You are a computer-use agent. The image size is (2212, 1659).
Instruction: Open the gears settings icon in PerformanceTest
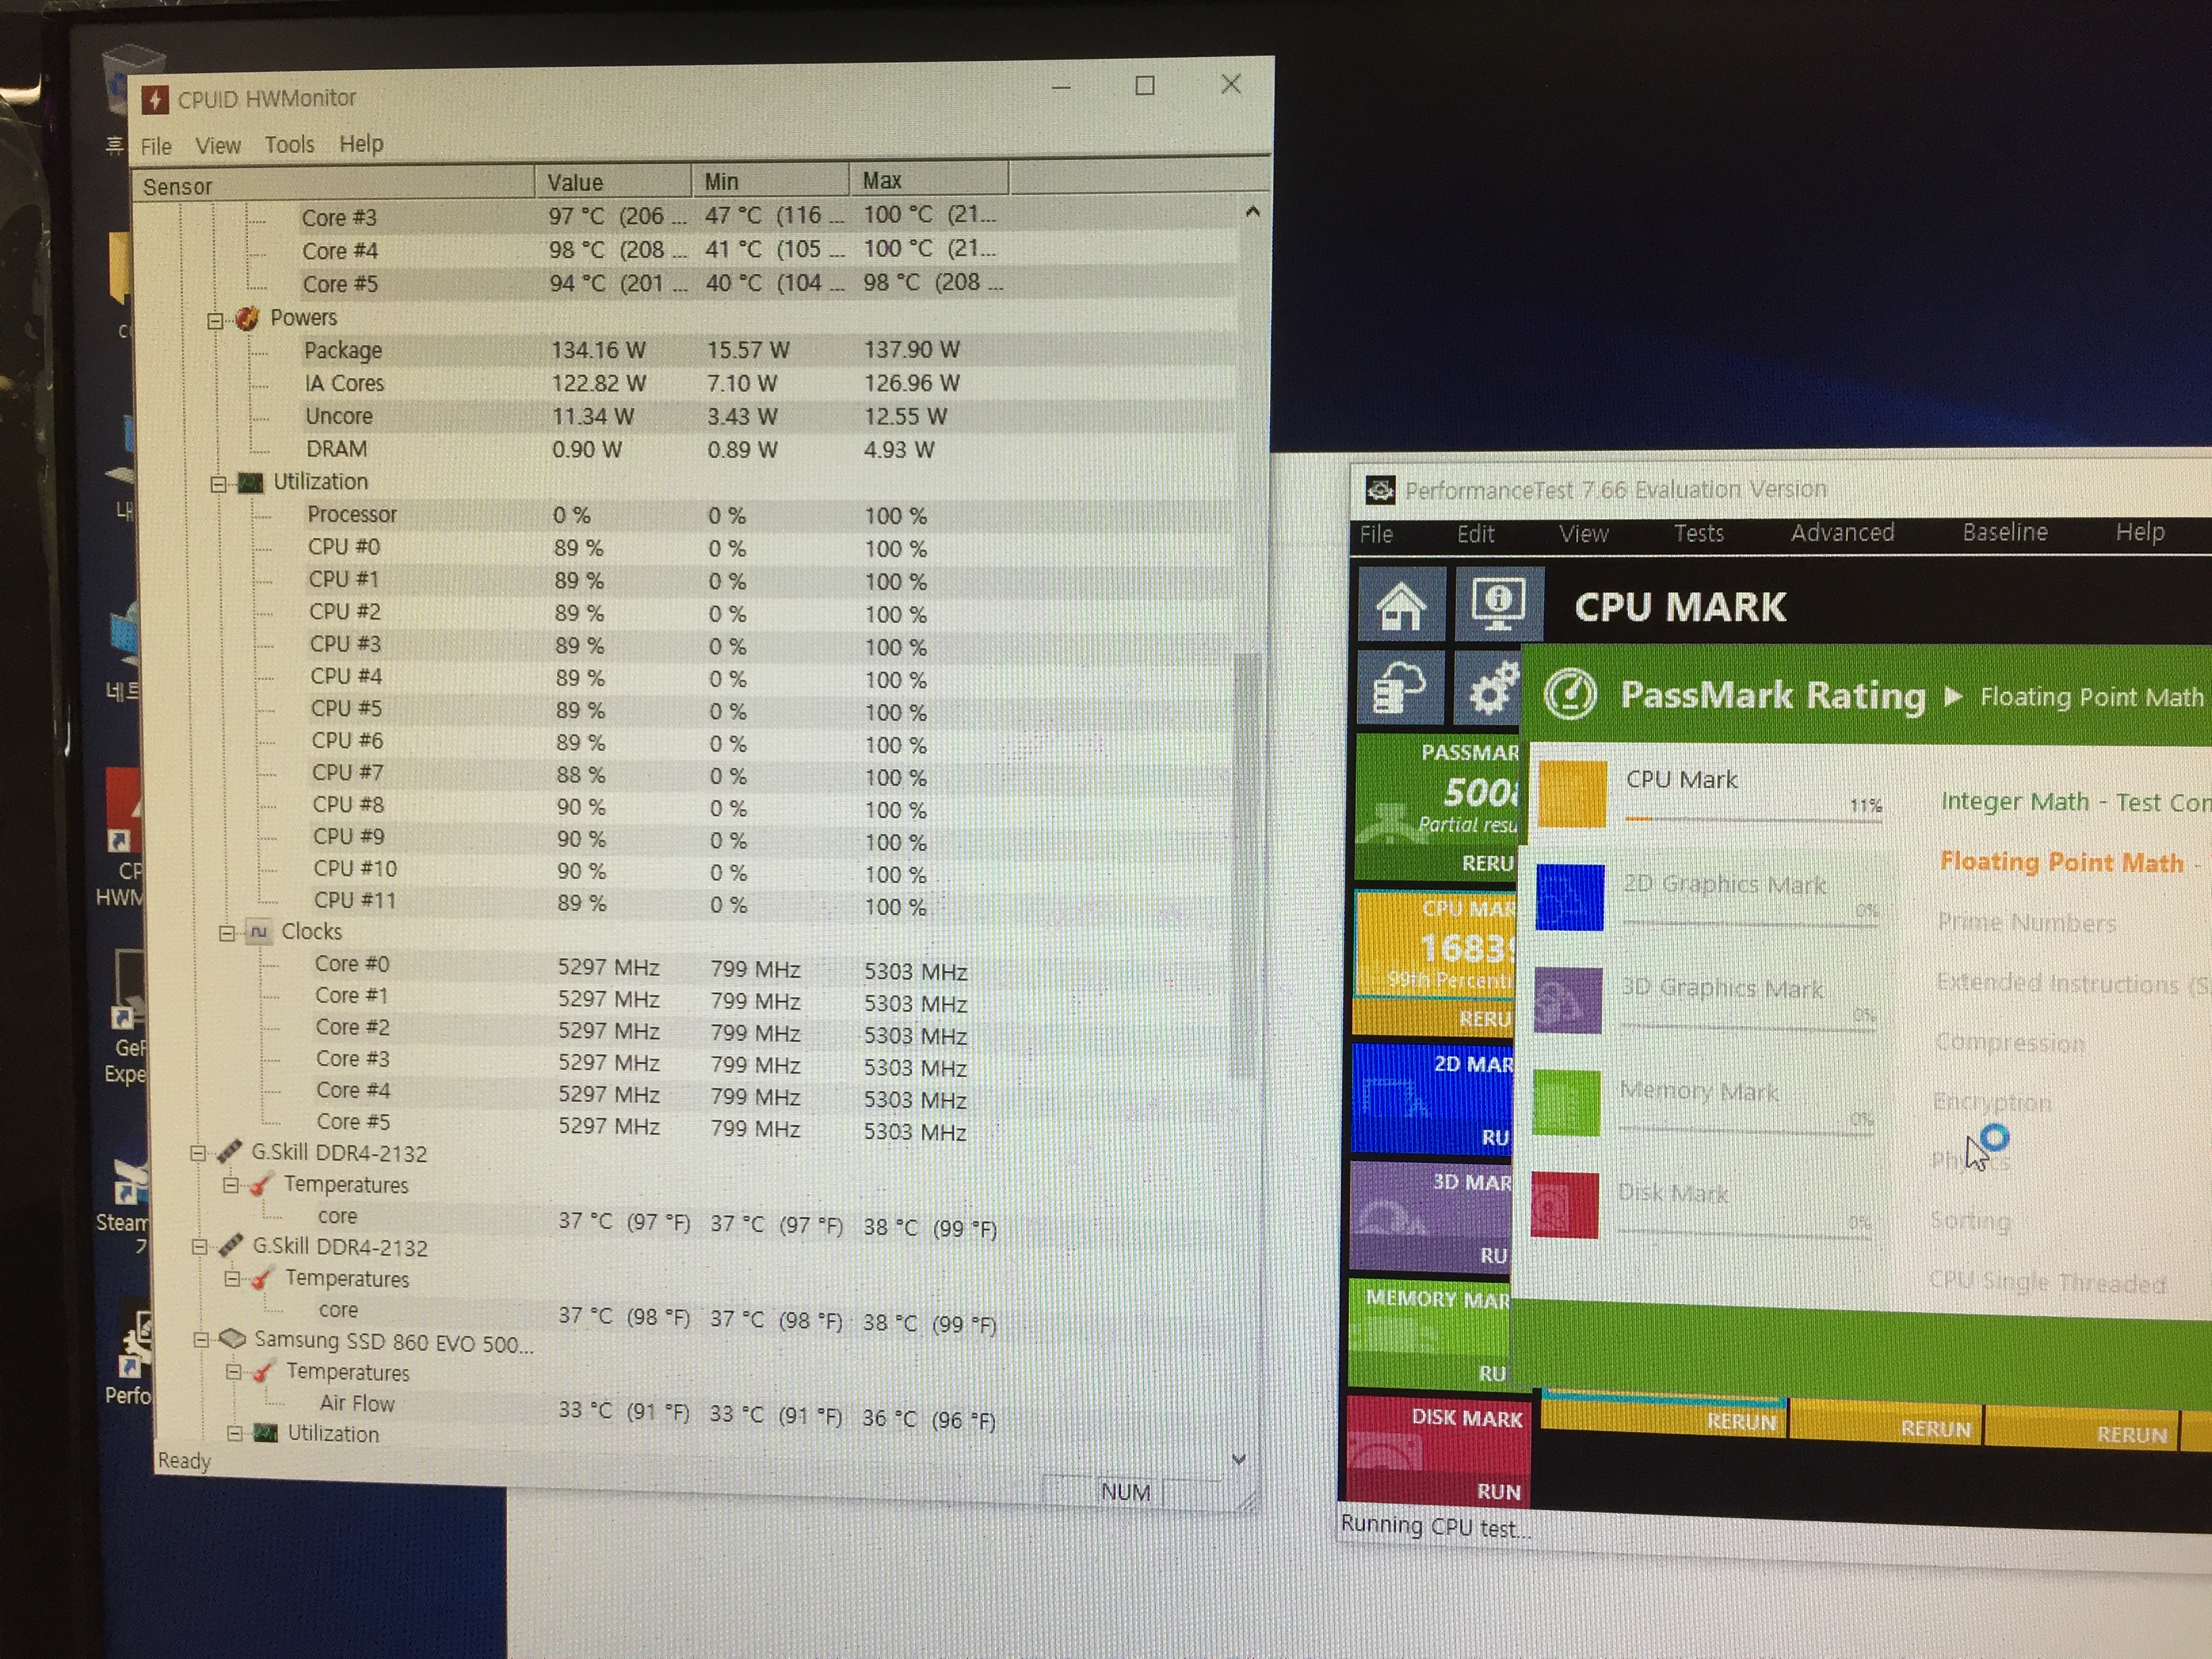click(x=1490, y=688)
